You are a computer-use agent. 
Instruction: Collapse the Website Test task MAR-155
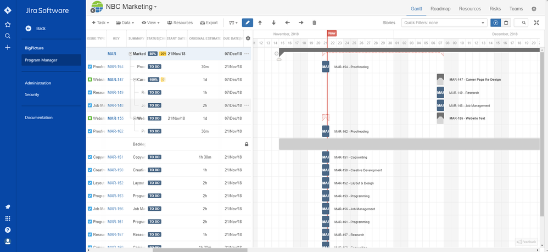[135, 119]
